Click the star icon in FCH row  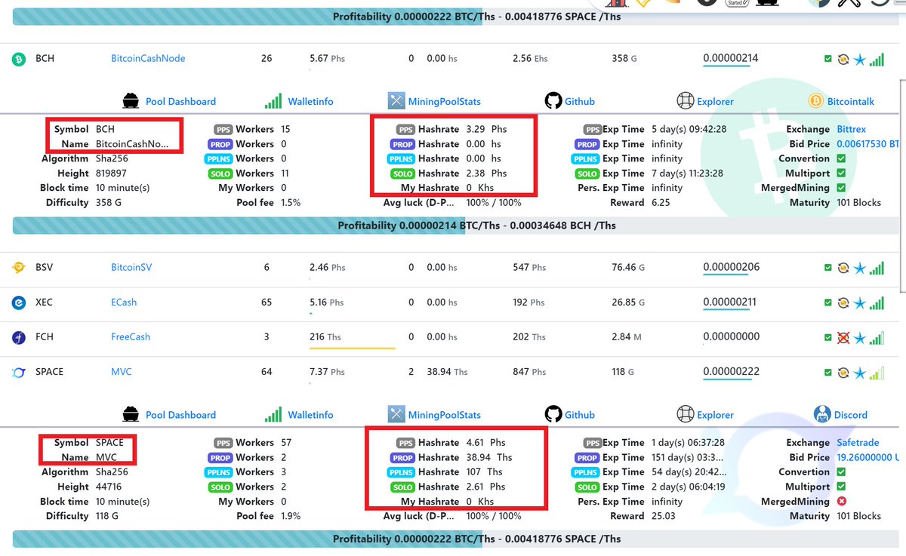coord(859,338)
